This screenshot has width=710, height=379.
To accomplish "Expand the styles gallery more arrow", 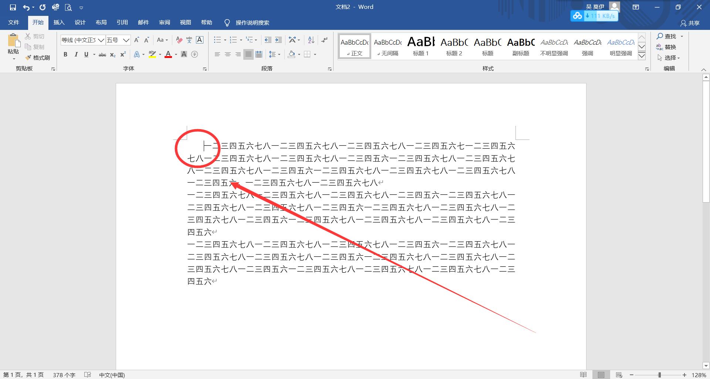I will 642,56.
